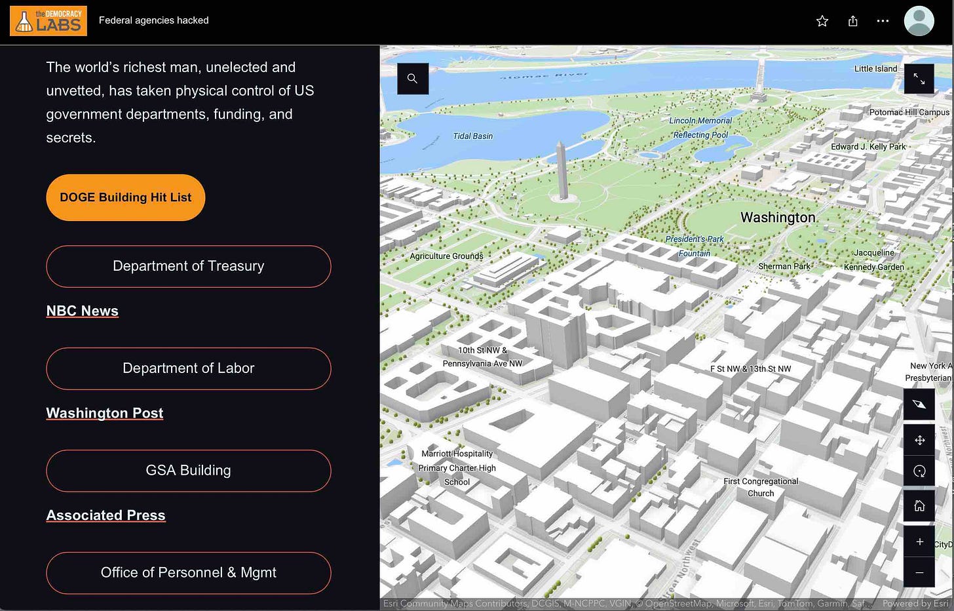Return map to home view

pos(919,505)
